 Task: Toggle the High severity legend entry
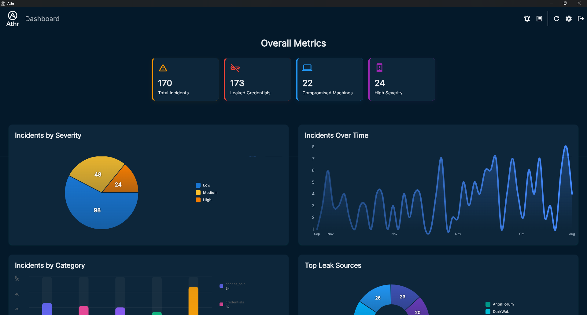[204, 200]
